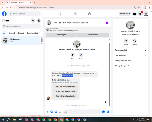Click the highlighted phone number 908-797-4342
The height and width of the screenshot is (122, 152).
pyautogui.click(x=67, y=75)
